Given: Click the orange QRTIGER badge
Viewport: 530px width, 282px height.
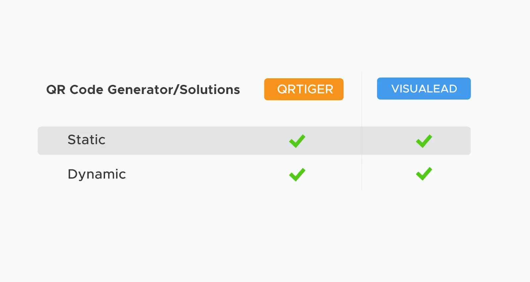Looking at the screenshot, I should click(304, 89).
